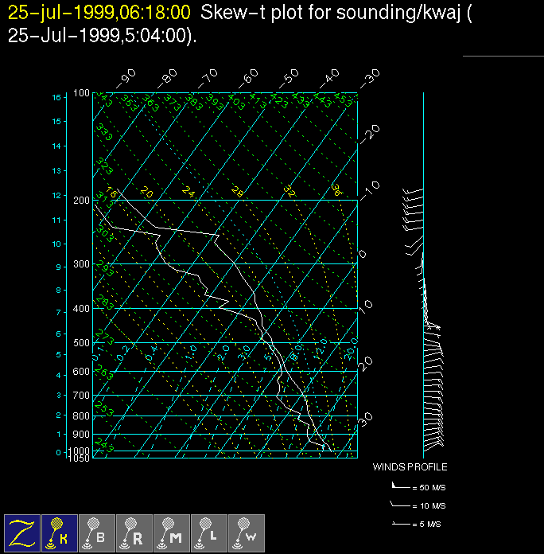Activate the W sounding balloon icon
Viewport: 544px width, 554px height.
tap(246, 533)
